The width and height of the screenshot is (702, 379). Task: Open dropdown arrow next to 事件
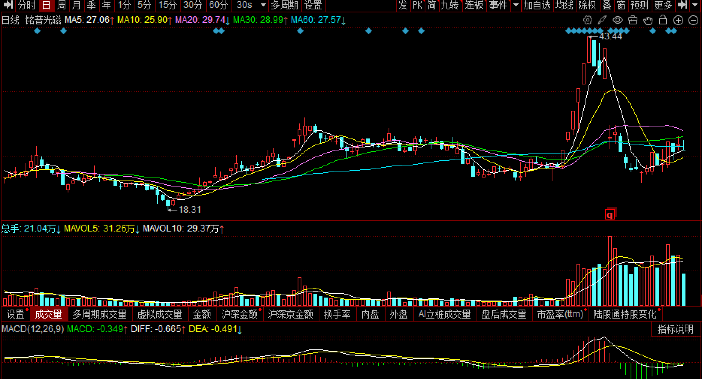[516, 5]
